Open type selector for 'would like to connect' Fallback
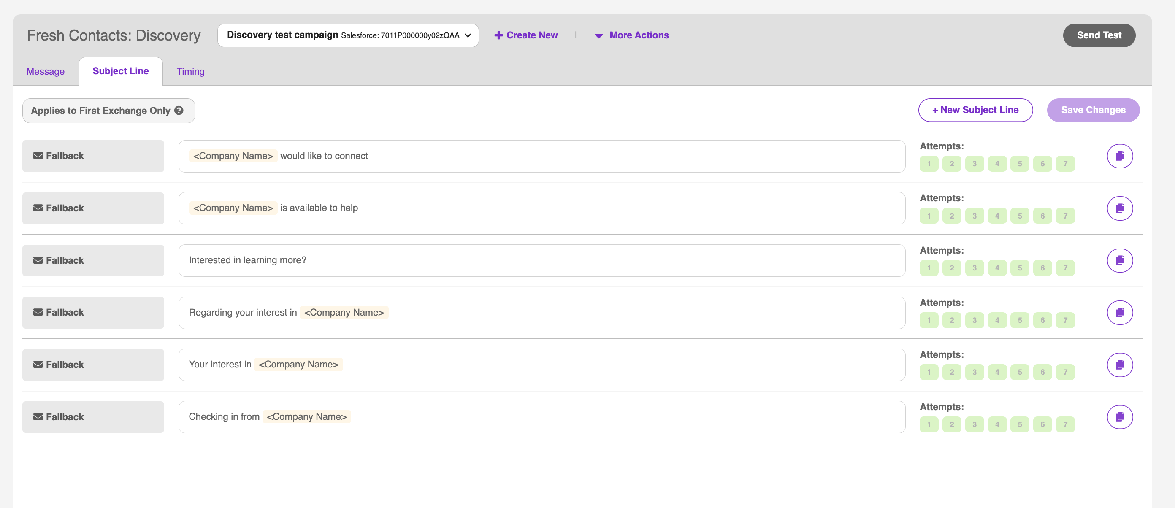This screenshot has width=1175, height=508. (93, 156)
